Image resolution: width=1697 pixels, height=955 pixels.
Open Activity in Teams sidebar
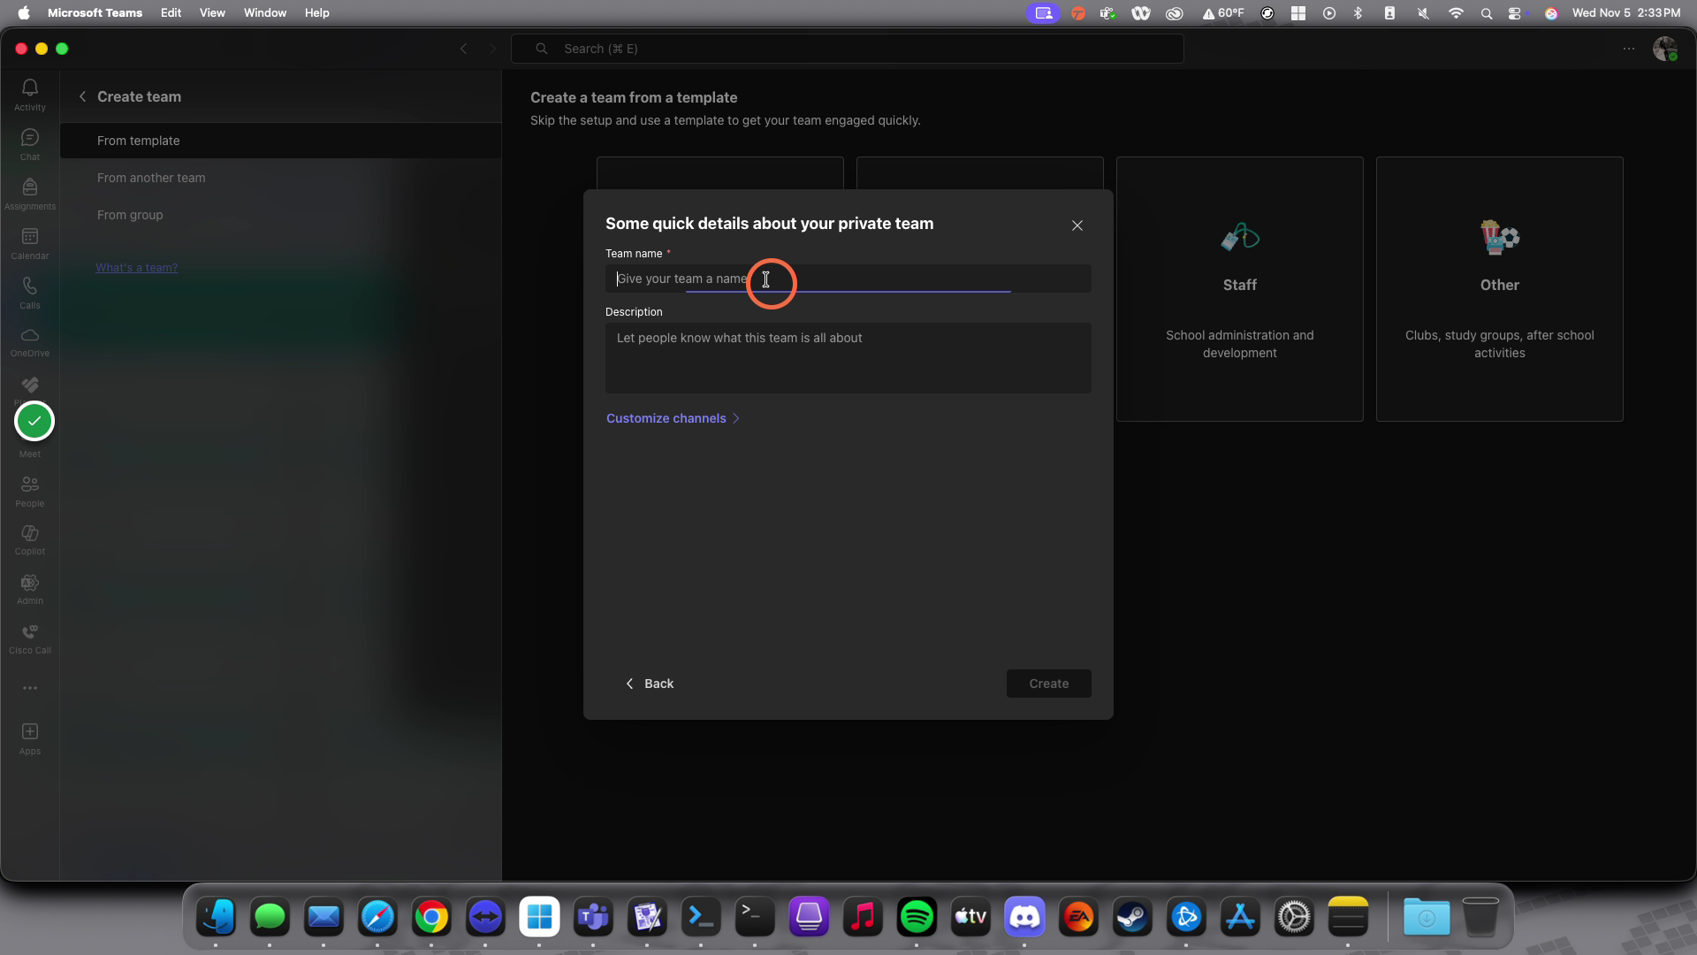pyautogui.click(x=30, y=95)
